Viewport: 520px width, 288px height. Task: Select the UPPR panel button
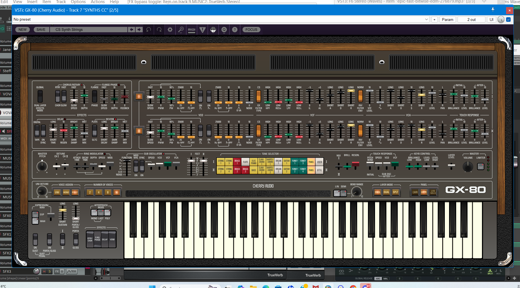[x=424, y=192]
